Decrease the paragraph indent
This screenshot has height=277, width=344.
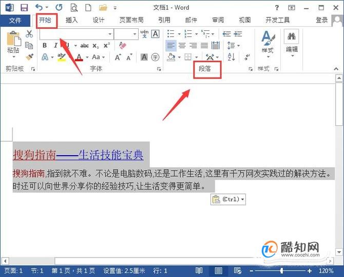[226, 34]
